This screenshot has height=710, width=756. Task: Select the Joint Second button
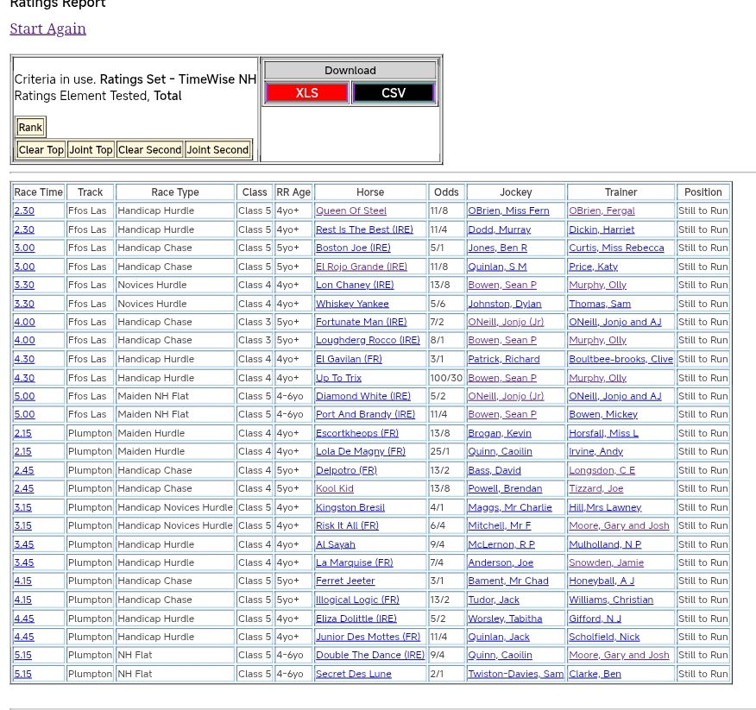(217, 150)
